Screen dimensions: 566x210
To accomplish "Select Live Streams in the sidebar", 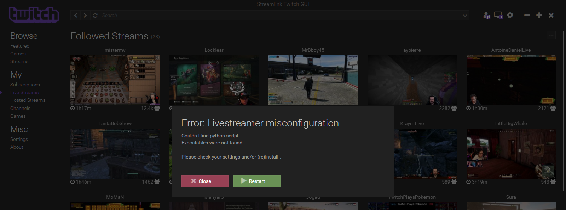I will [x=24, y=92].
